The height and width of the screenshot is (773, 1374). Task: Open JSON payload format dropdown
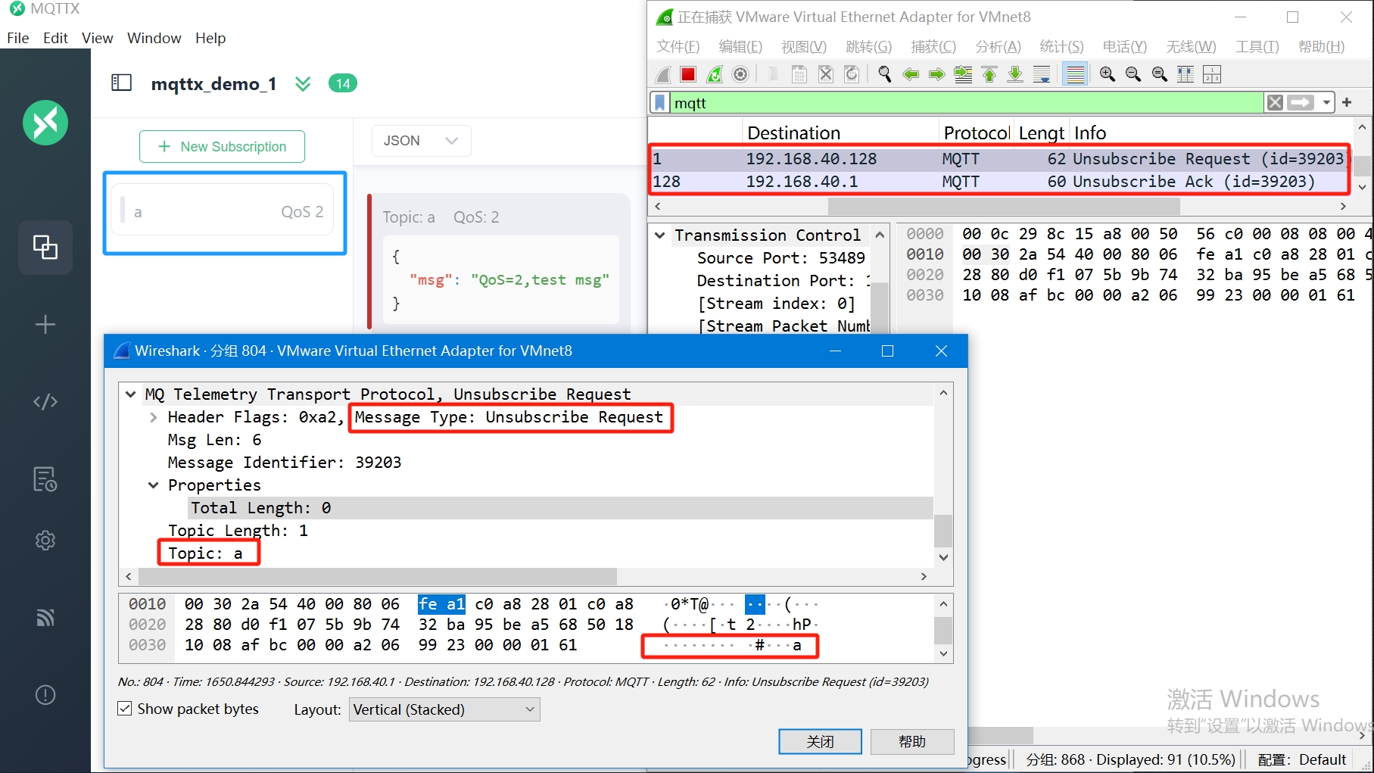(x=422, y=141)
